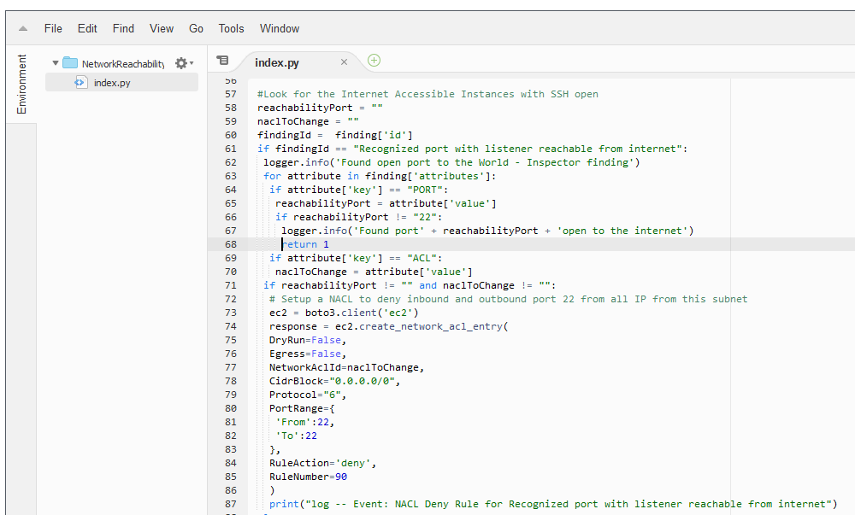
Task: Select the NetworkReachability folder icon
Action: [70, 63]
